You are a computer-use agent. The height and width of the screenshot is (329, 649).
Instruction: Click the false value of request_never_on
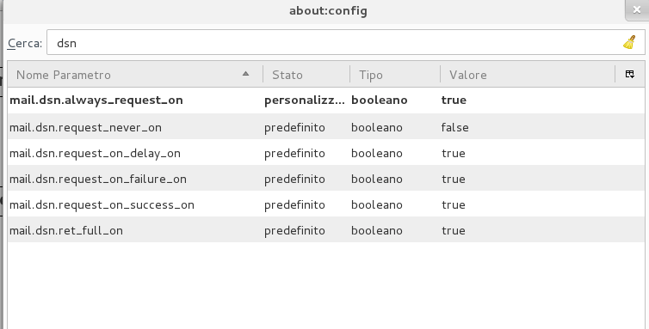[454, 127]
